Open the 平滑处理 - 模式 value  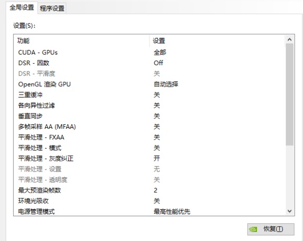click(157, 148)
